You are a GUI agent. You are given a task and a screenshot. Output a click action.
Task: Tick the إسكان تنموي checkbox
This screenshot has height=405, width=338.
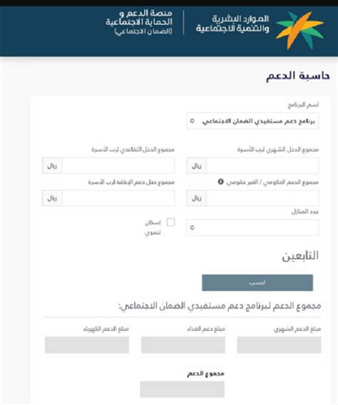[x=170, y=222]
